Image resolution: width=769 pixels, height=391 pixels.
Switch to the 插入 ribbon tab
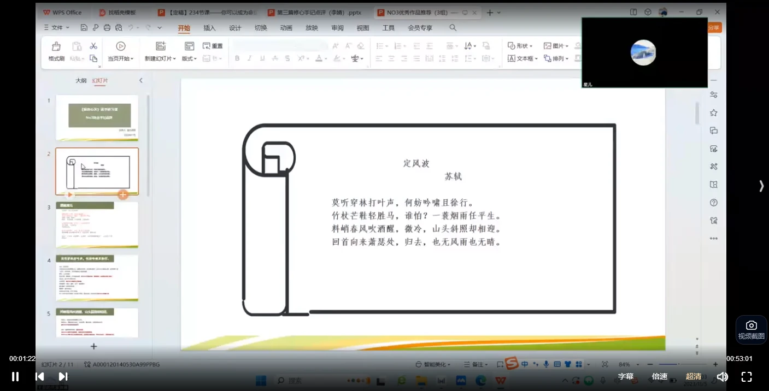click(209, 28)
